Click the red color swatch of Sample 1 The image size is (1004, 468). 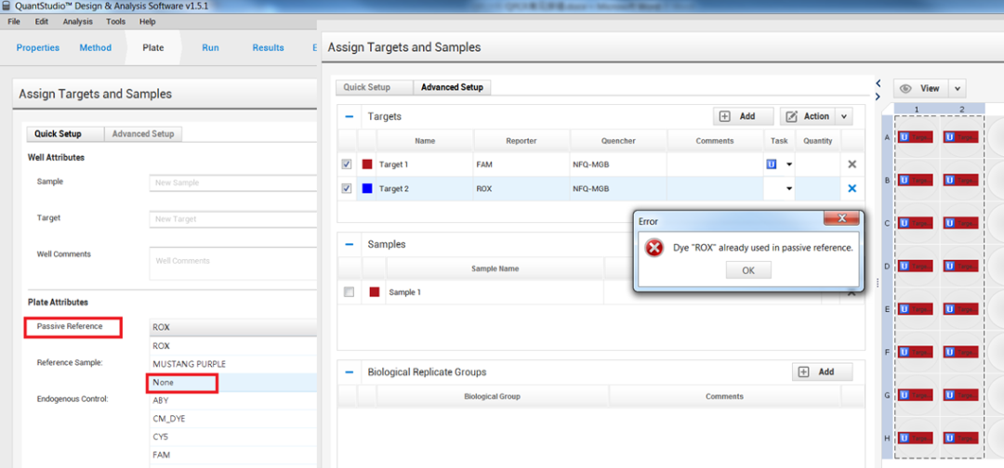click(x=375, y=292)
